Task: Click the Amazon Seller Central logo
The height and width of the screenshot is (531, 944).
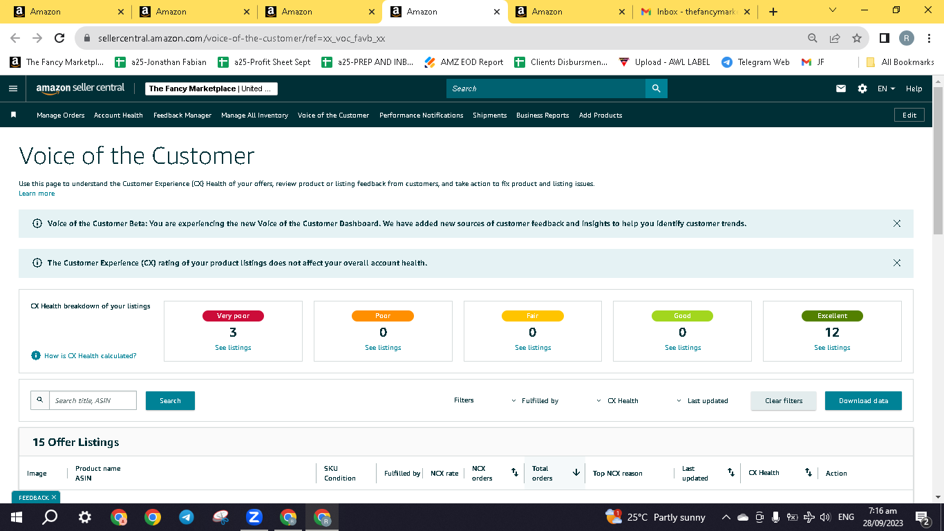Action: [81, 88]
